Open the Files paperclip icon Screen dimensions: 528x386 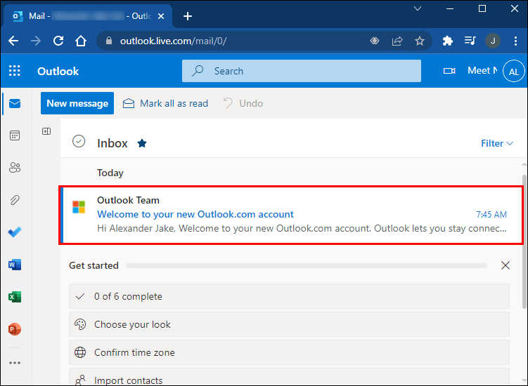(15, 200)
